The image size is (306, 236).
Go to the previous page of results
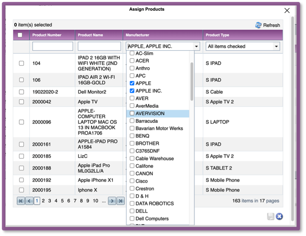[29, 201]
